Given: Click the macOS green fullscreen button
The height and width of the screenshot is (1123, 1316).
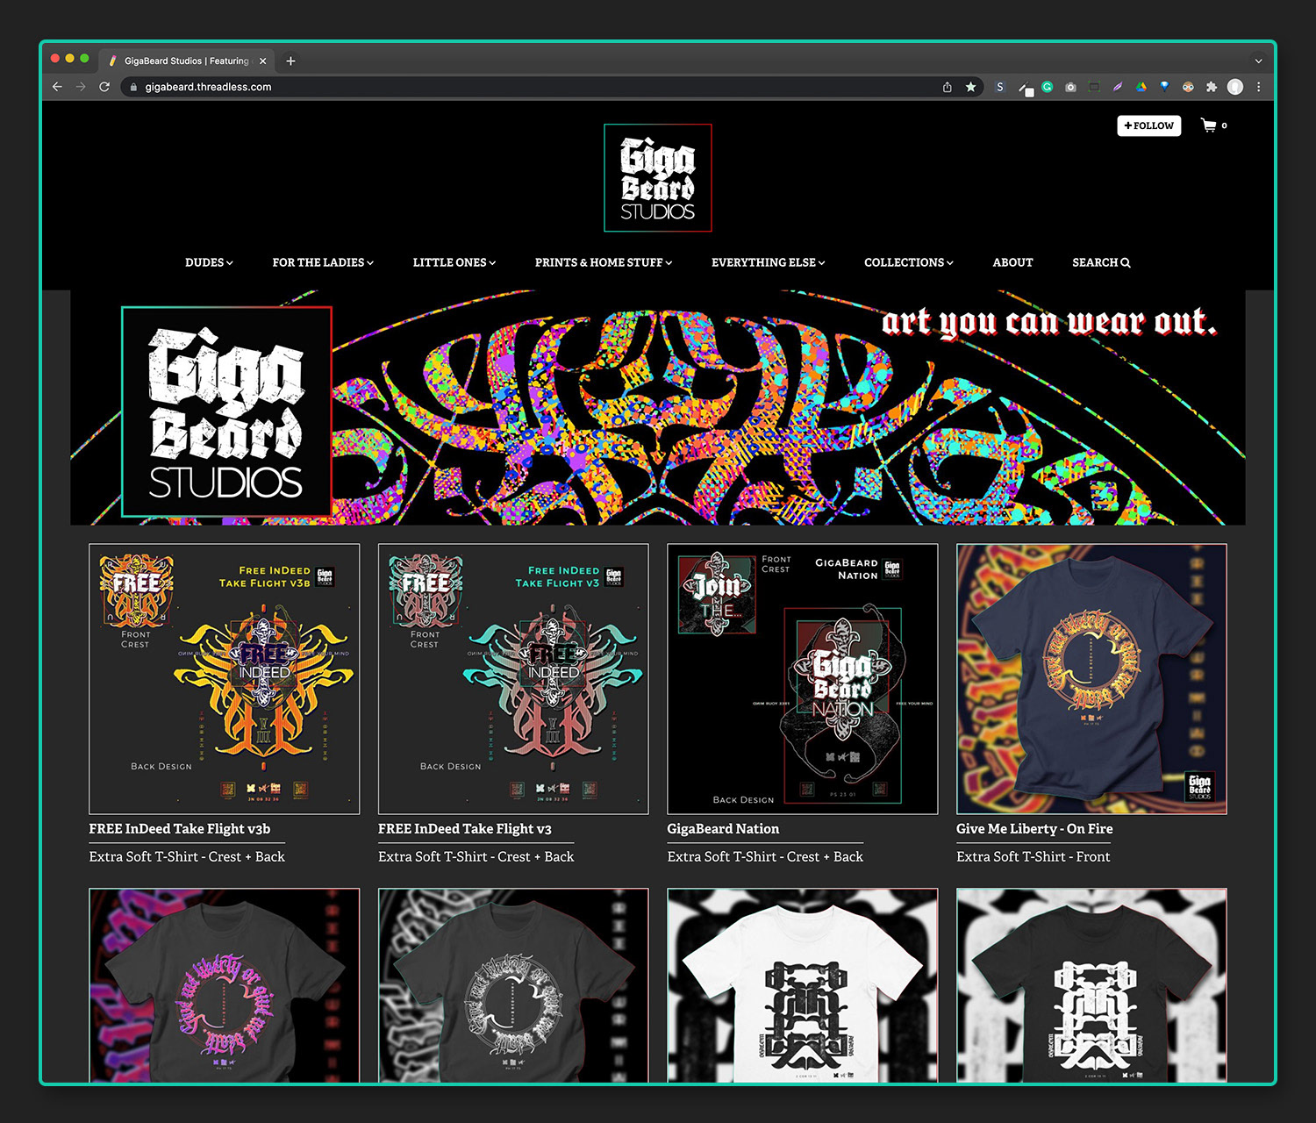Looking at the screenshot, I should coord(84,58).
